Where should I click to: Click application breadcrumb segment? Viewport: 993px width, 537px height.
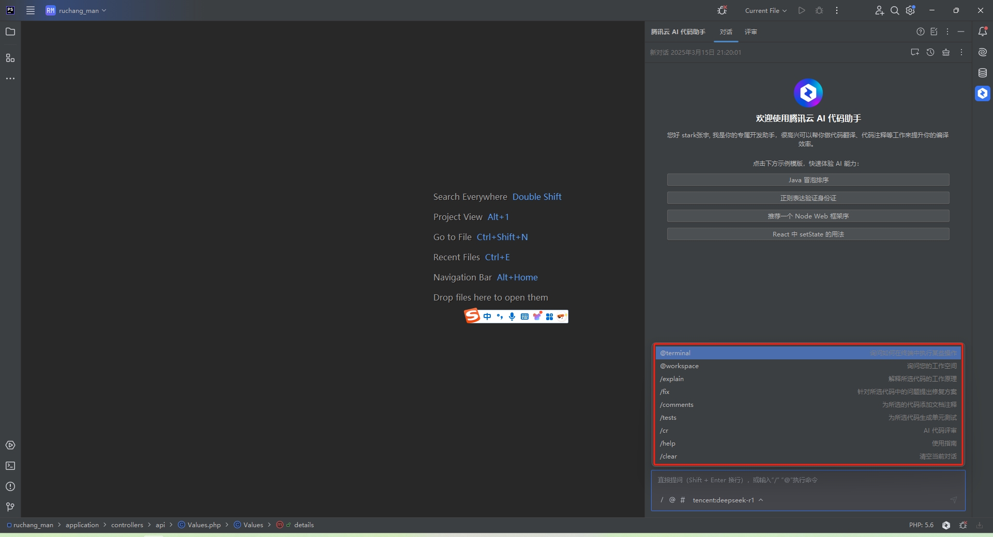click(x=82, y=525)
